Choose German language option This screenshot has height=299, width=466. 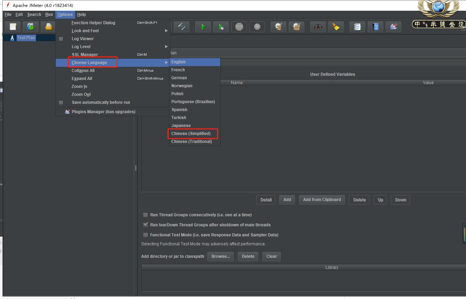(195, 78)
